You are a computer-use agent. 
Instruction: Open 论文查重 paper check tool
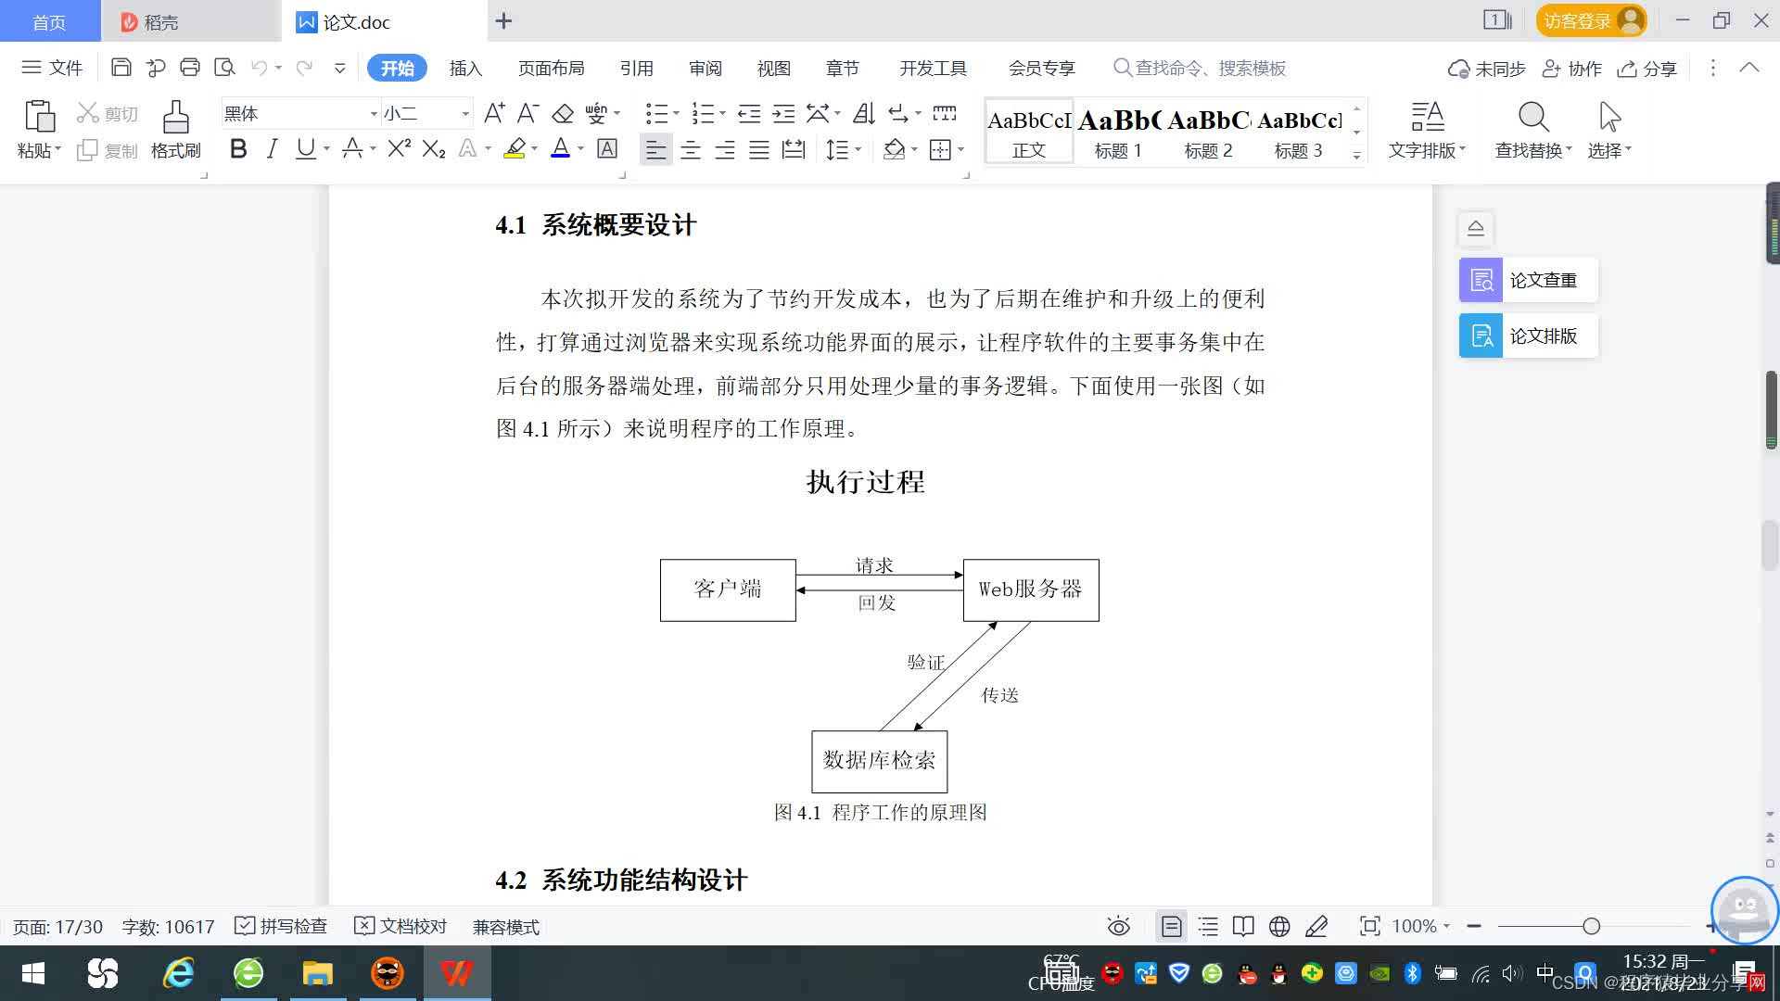1528,280
